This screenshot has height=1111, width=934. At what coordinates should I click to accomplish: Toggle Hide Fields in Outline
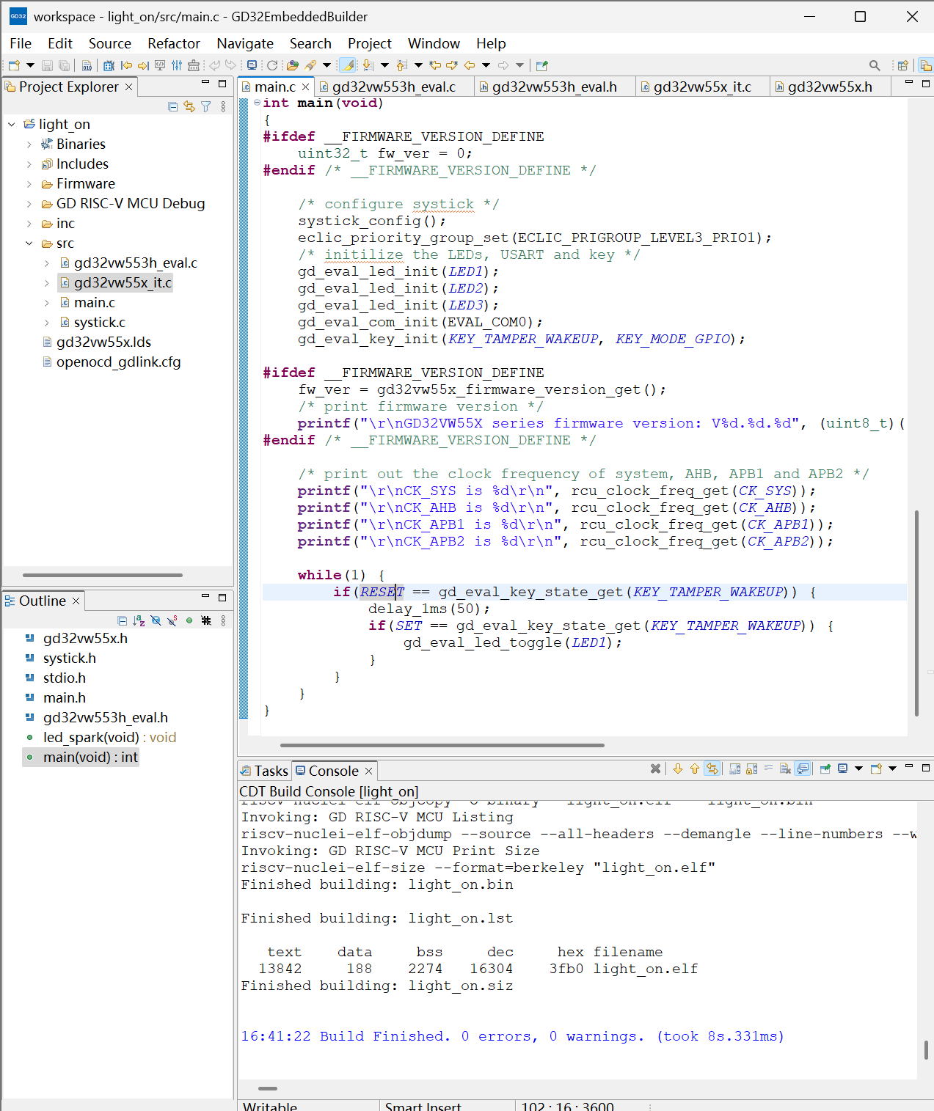tap(156, 621)
